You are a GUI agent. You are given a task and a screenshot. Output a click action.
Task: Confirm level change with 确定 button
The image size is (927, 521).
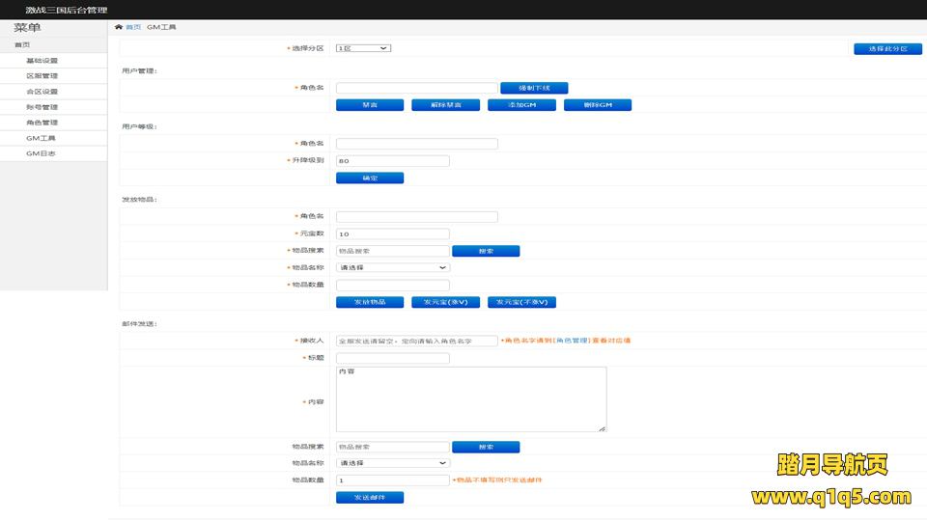point(370,178)
